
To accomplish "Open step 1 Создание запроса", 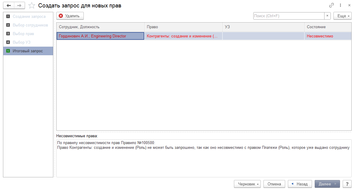I will (x=28, y=16).
